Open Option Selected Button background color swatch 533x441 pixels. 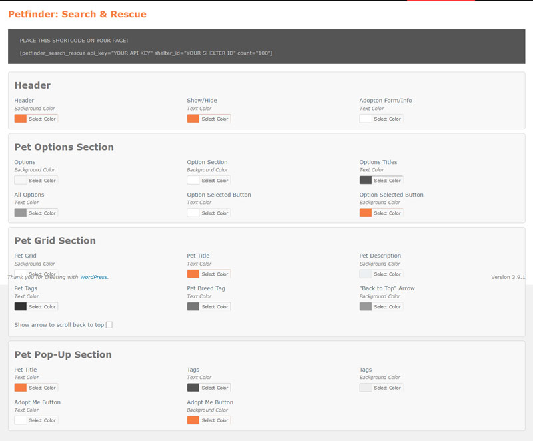tap(366, 213)
